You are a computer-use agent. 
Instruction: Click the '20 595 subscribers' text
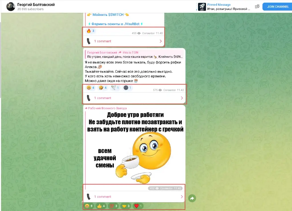30,9
